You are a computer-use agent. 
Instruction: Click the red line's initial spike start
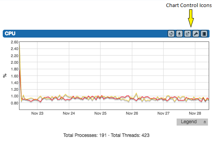point(20,70)
